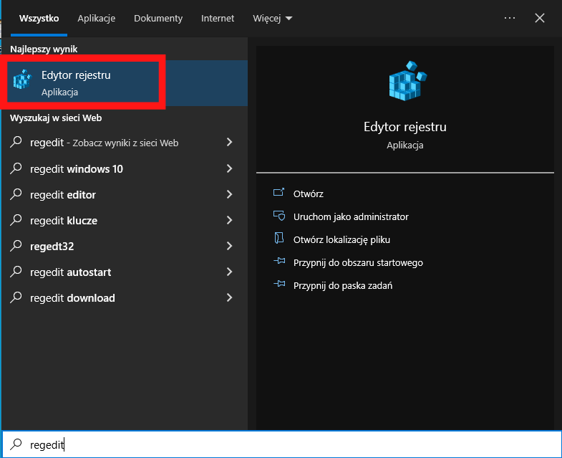Click the magnifier icon in the search box
This screenshot has height=458, width=562.
click(x=16, y=444)
